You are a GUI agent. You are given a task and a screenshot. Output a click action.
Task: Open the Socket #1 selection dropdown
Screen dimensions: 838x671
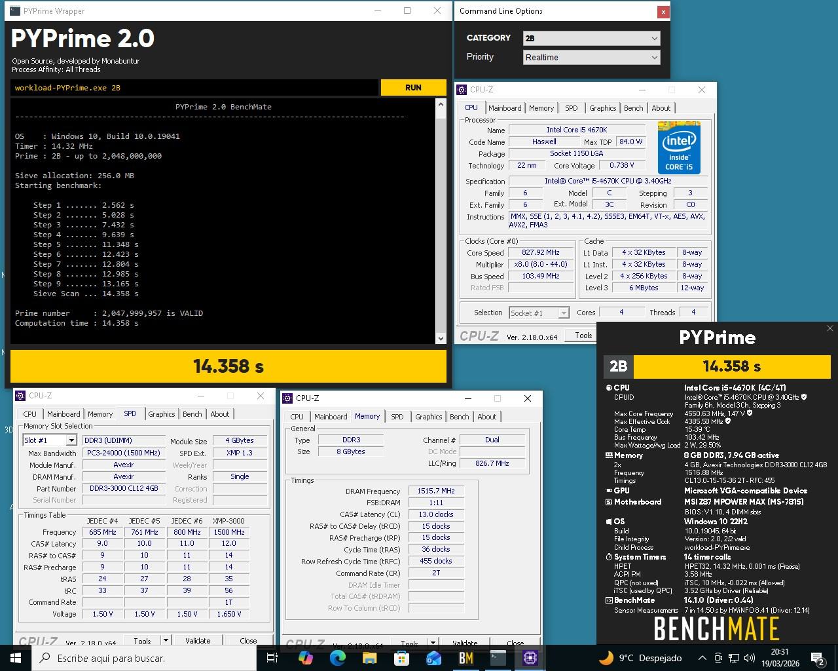pos(539,313)
